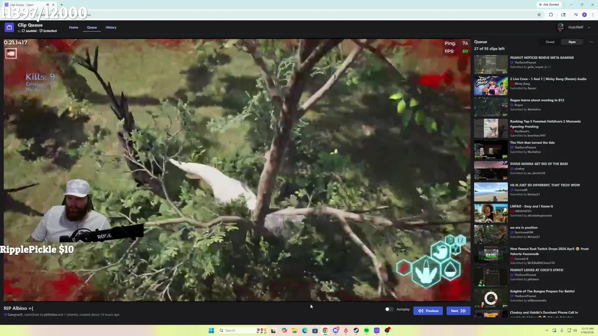Screen dimensions: 598x336
Task: Open the red flame app in taskbar
Action: click(346, 330)
